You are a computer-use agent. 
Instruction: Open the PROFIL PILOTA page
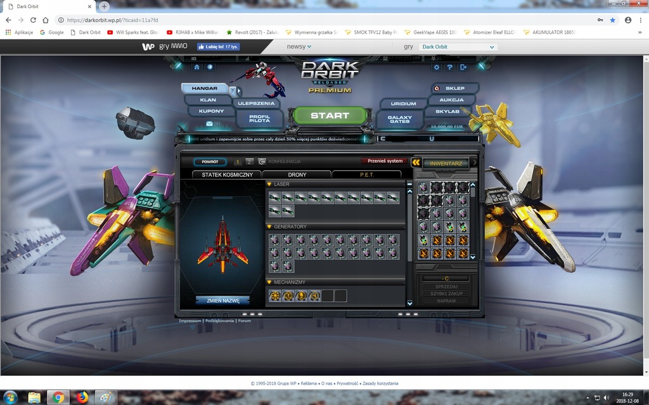click(259, 119)
